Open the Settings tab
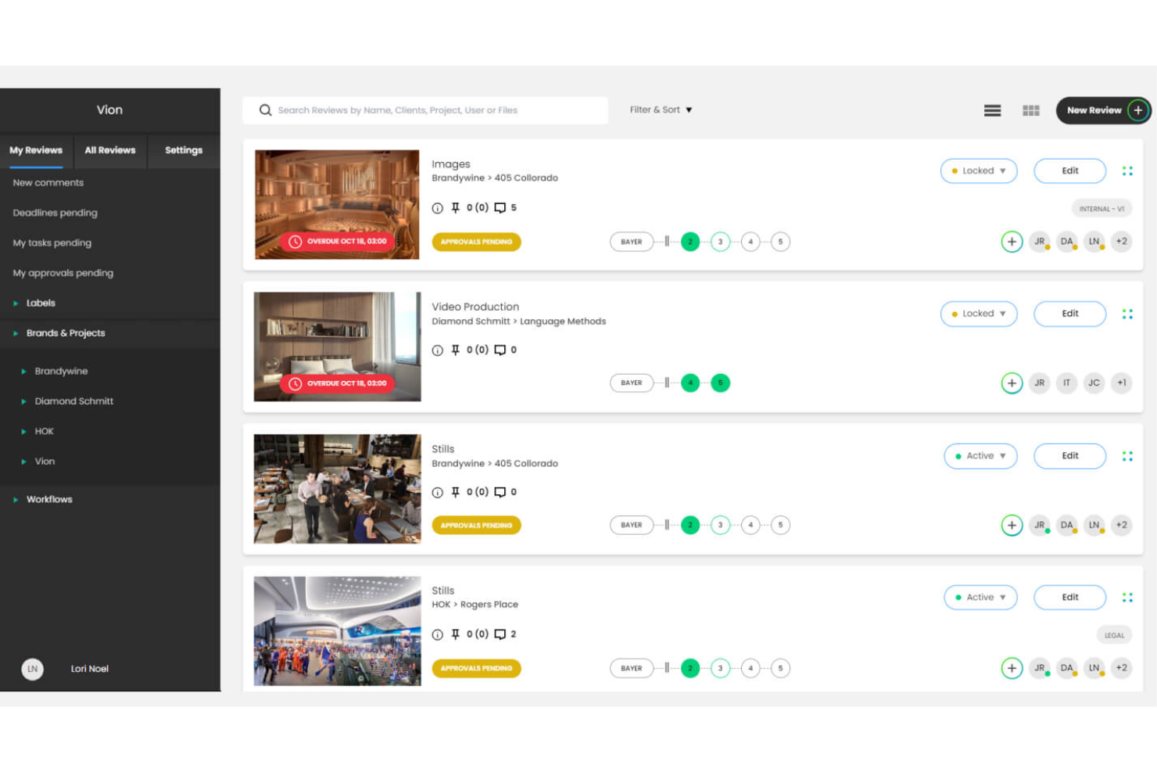The image size is (1157, 772). pos(184,150)
